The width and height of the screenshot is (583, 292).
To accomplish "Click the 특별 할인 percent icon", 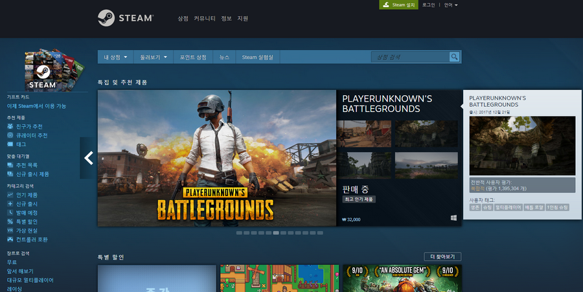I will point(10,221).
